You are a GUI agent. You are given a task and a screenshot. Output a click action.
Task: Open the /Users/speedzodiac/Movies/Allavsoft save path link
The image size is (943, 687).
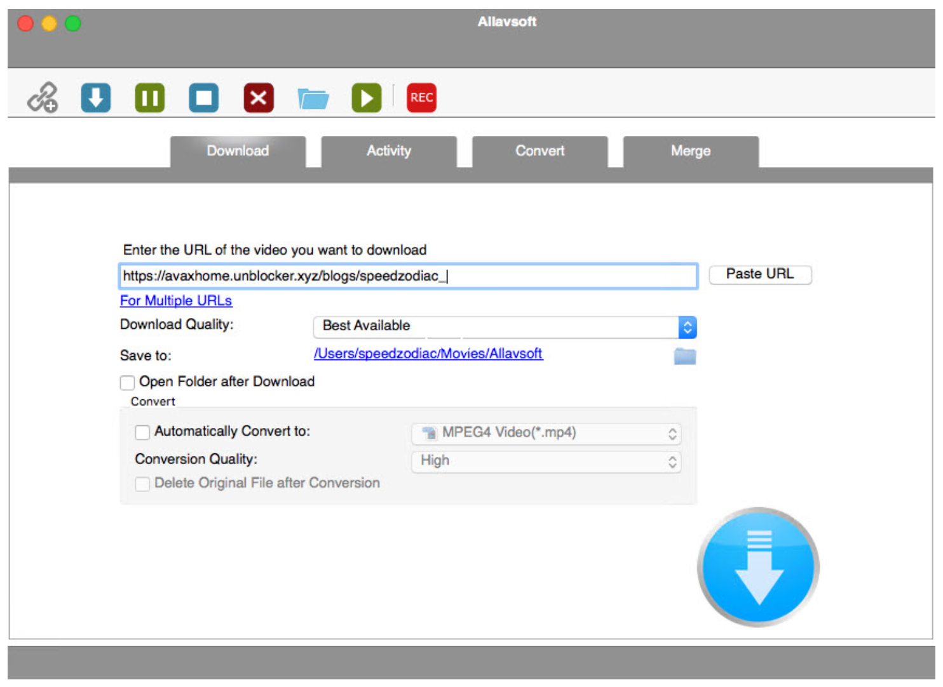(428, 354)
